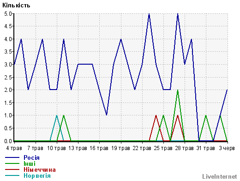Click the 28 трав date label
The image size is (240, 181).
184,148
